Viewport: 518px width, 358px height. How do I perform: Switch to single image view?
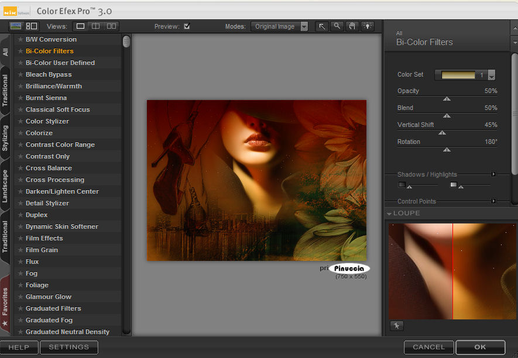click(81, 26)
